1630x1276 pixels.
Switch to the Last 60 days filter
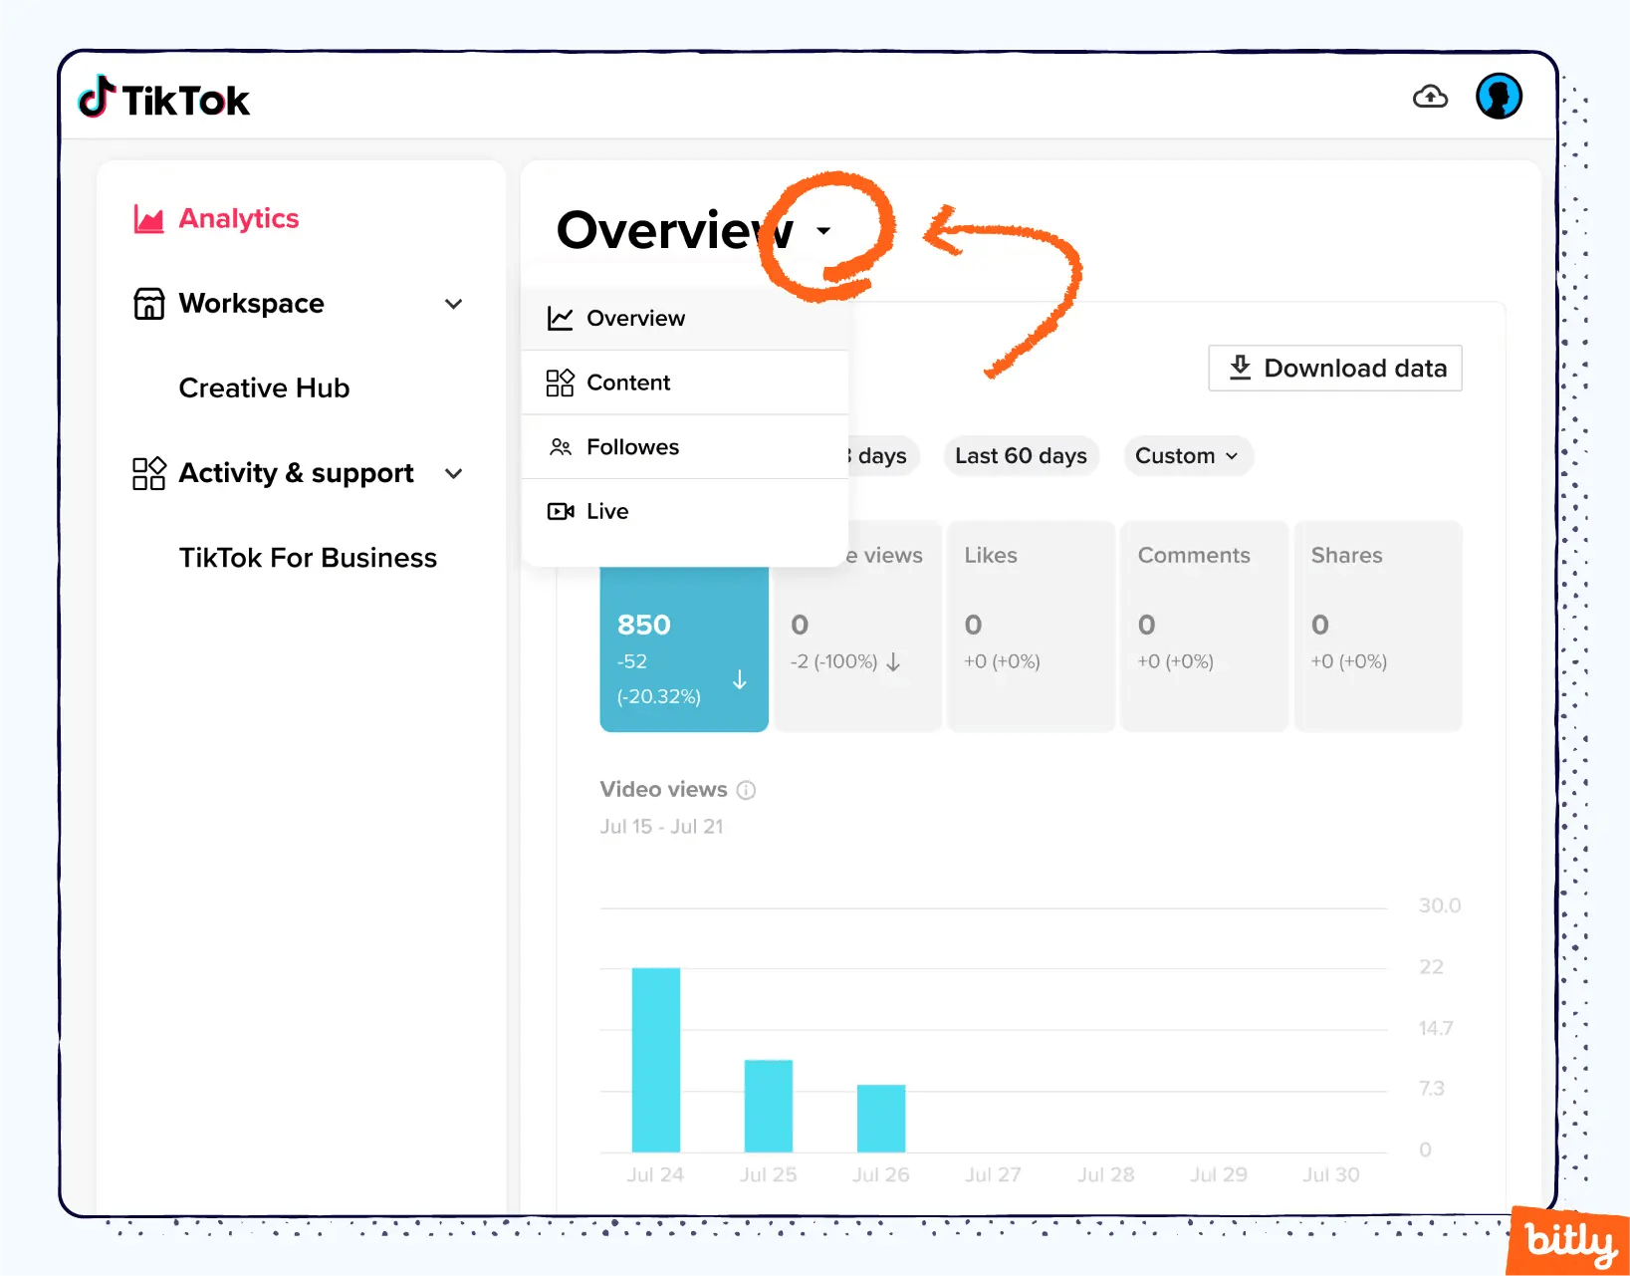point(1020,455)
